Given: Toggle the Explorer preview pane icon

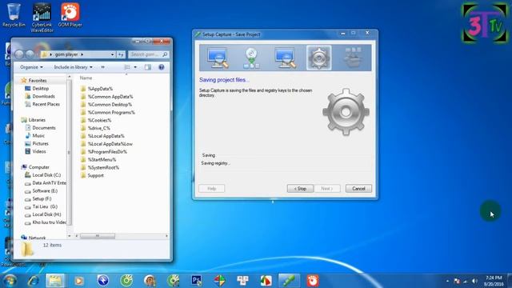Looking at the screenshot, I should point(148,67).
